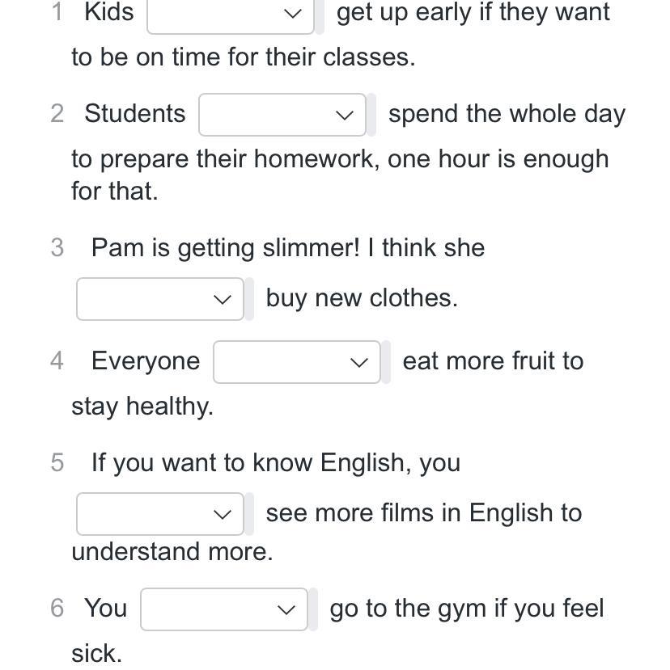Viewport: 670px width, 670px height.
Task: Click the chevron arrow in sentence 4 dropdown
Action: tap(359, 363)
